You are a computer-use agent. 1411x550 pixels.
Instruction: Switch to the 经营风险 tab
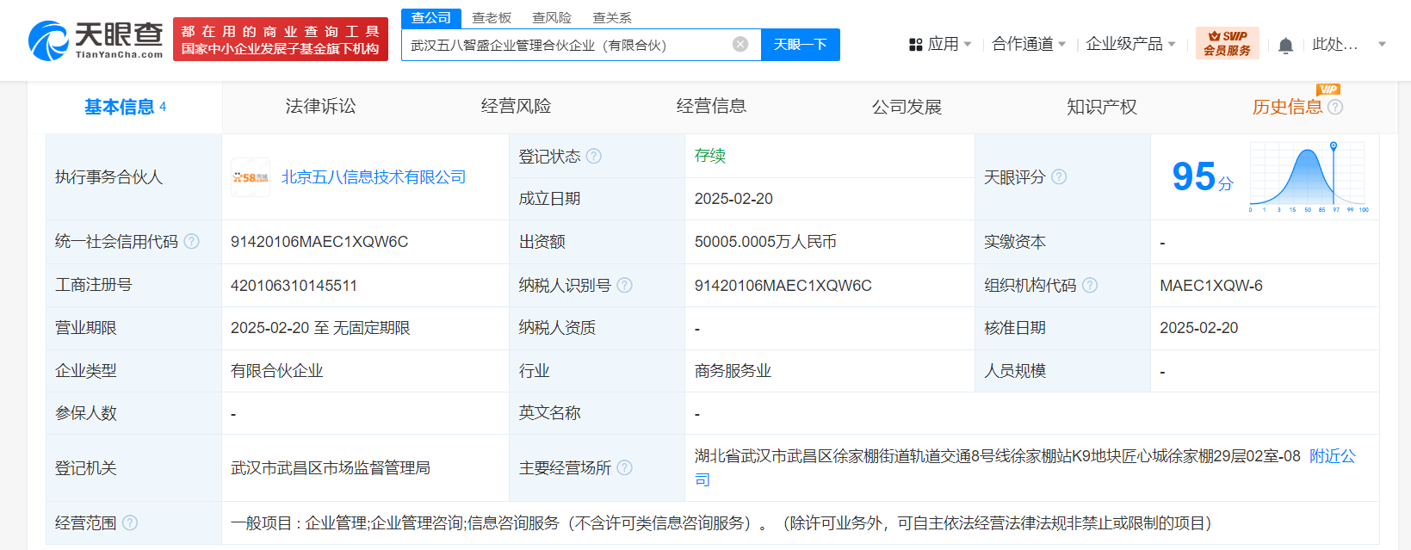pos(516,107)
